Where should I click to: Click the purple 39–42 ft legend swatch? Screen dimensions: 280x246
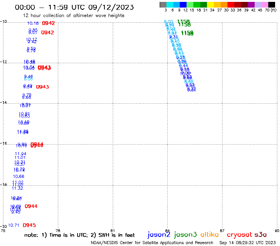pyautogui.click(x=251, y=5)
